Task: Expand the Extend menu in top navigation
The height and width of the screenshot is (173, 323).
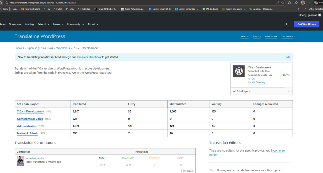Action: pyautogui.click(x=43, y=24)
